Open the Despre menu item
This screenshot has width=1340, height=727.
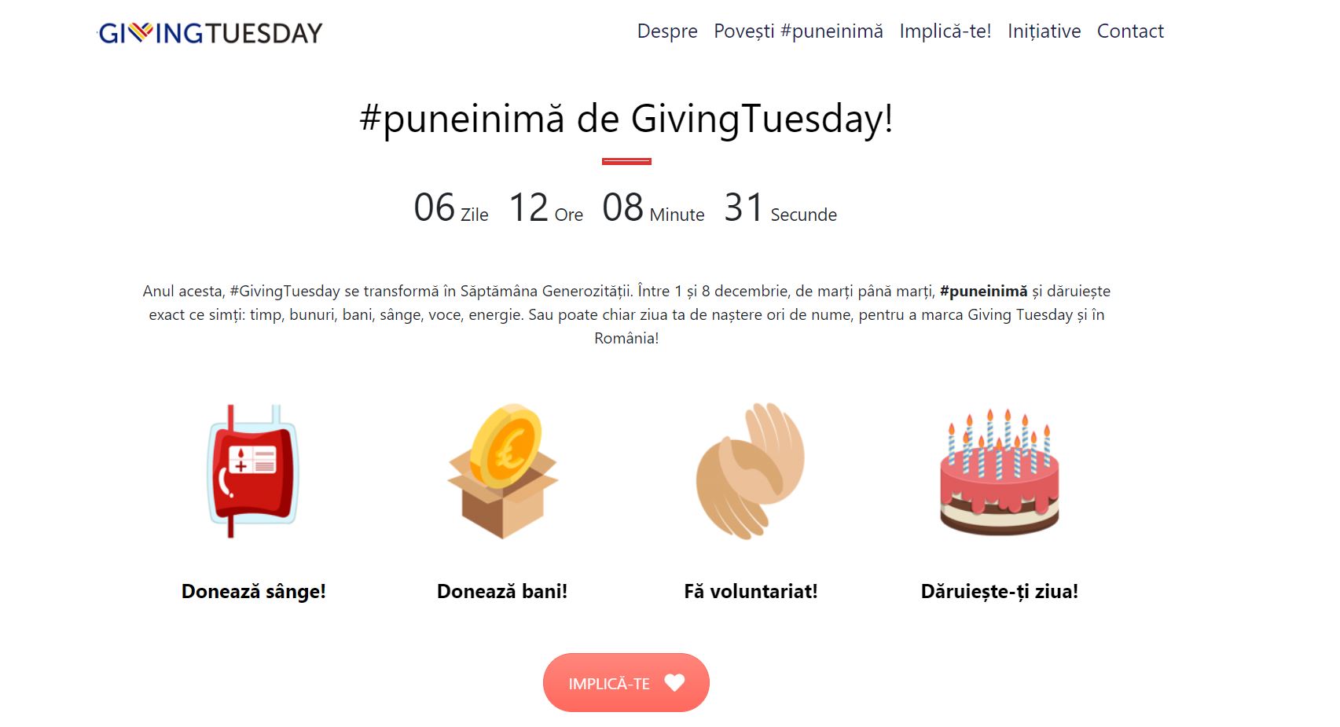(667, 31)
